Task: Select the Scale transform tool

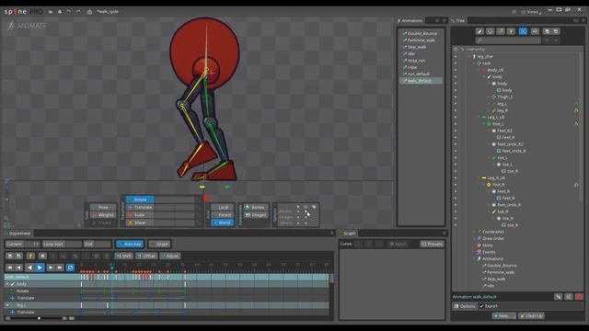Action: coord(140,215)
